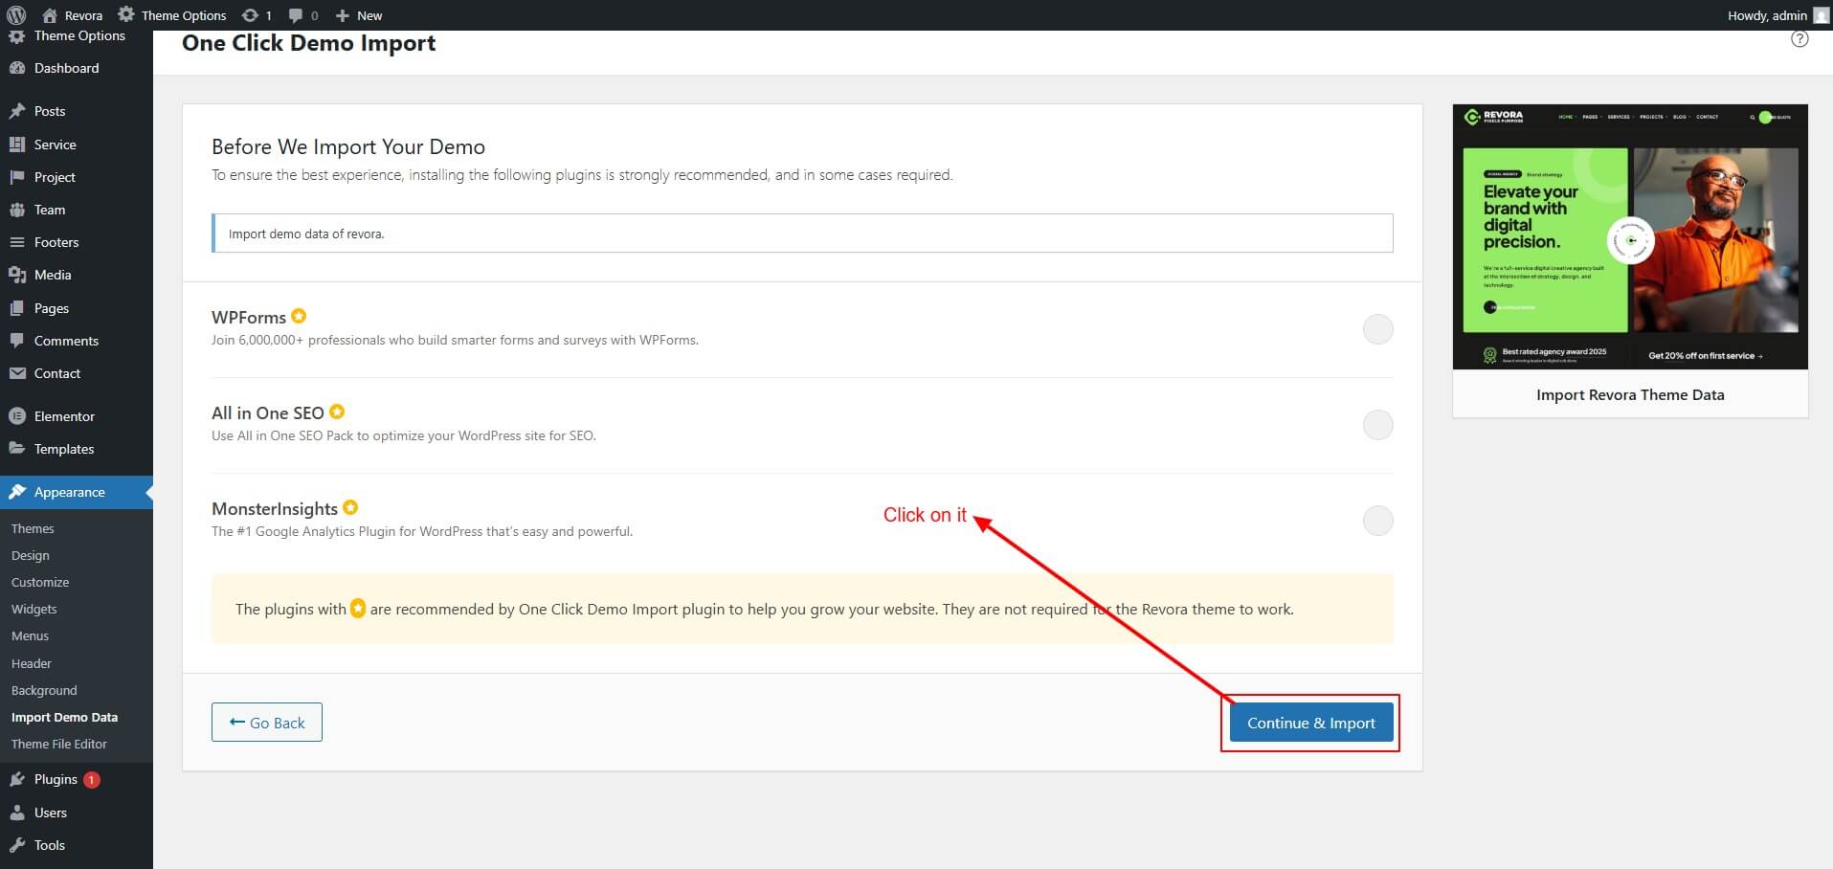Click the Elementor icon in the sidebar
The width and height of the screenshot is (1833, 869).
pyautogui.click(x=16, y=416)
